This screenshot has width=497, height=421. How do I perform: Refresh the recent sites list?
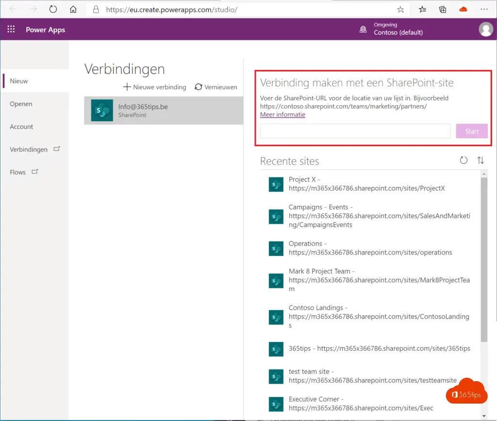464,160
